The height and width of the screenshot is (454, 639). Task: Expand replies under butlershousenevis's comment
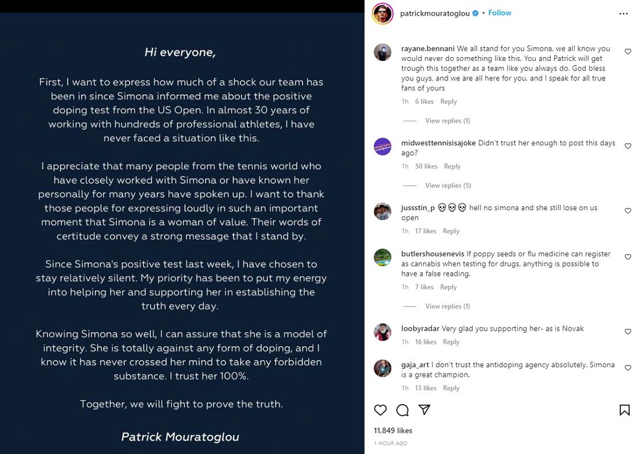click(447, 306)
